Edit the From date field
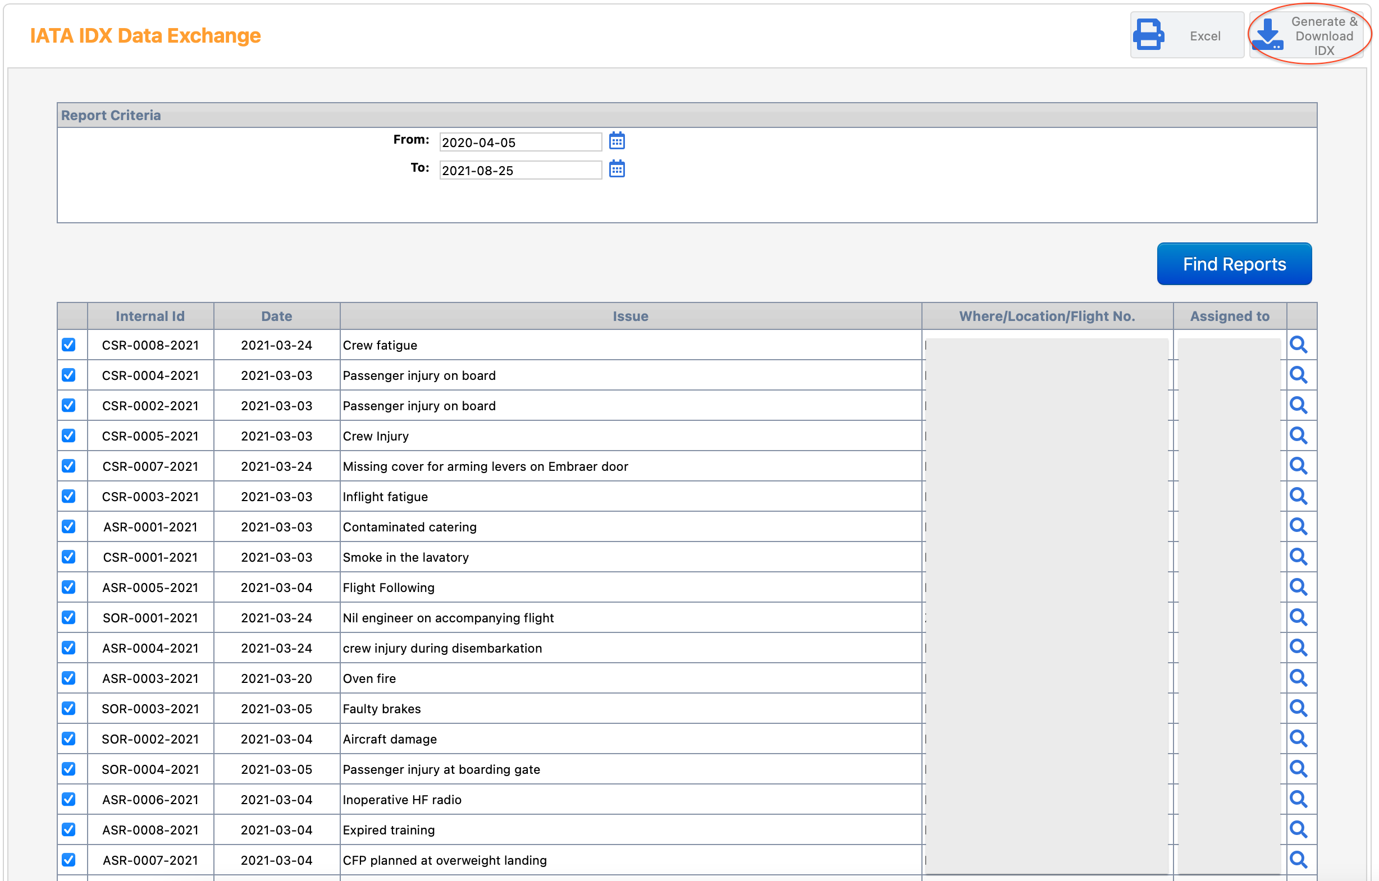 (520, 142)
